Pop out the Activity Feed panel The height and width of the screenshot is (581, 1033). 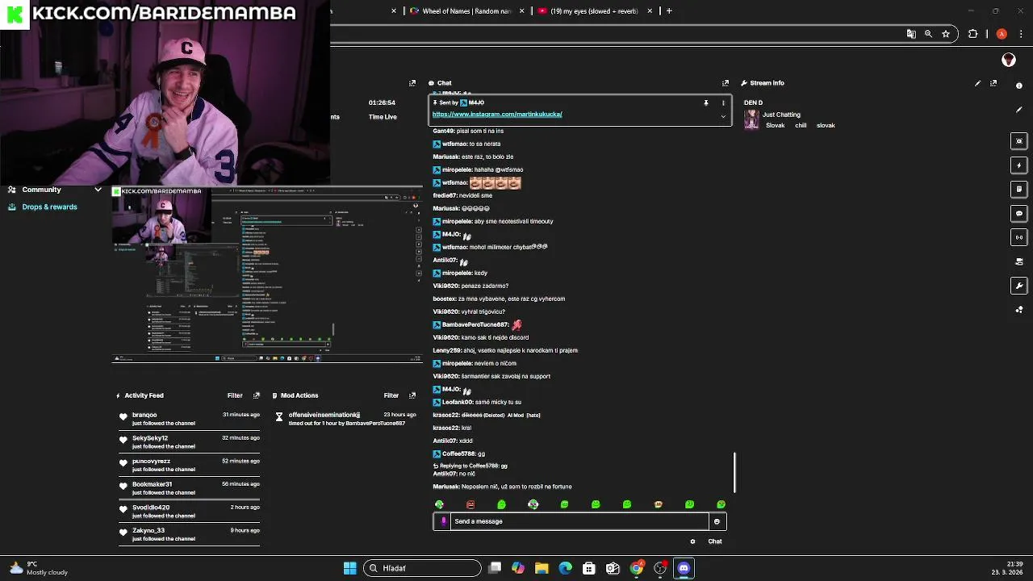pyautogui.click(x=257, y=395)
